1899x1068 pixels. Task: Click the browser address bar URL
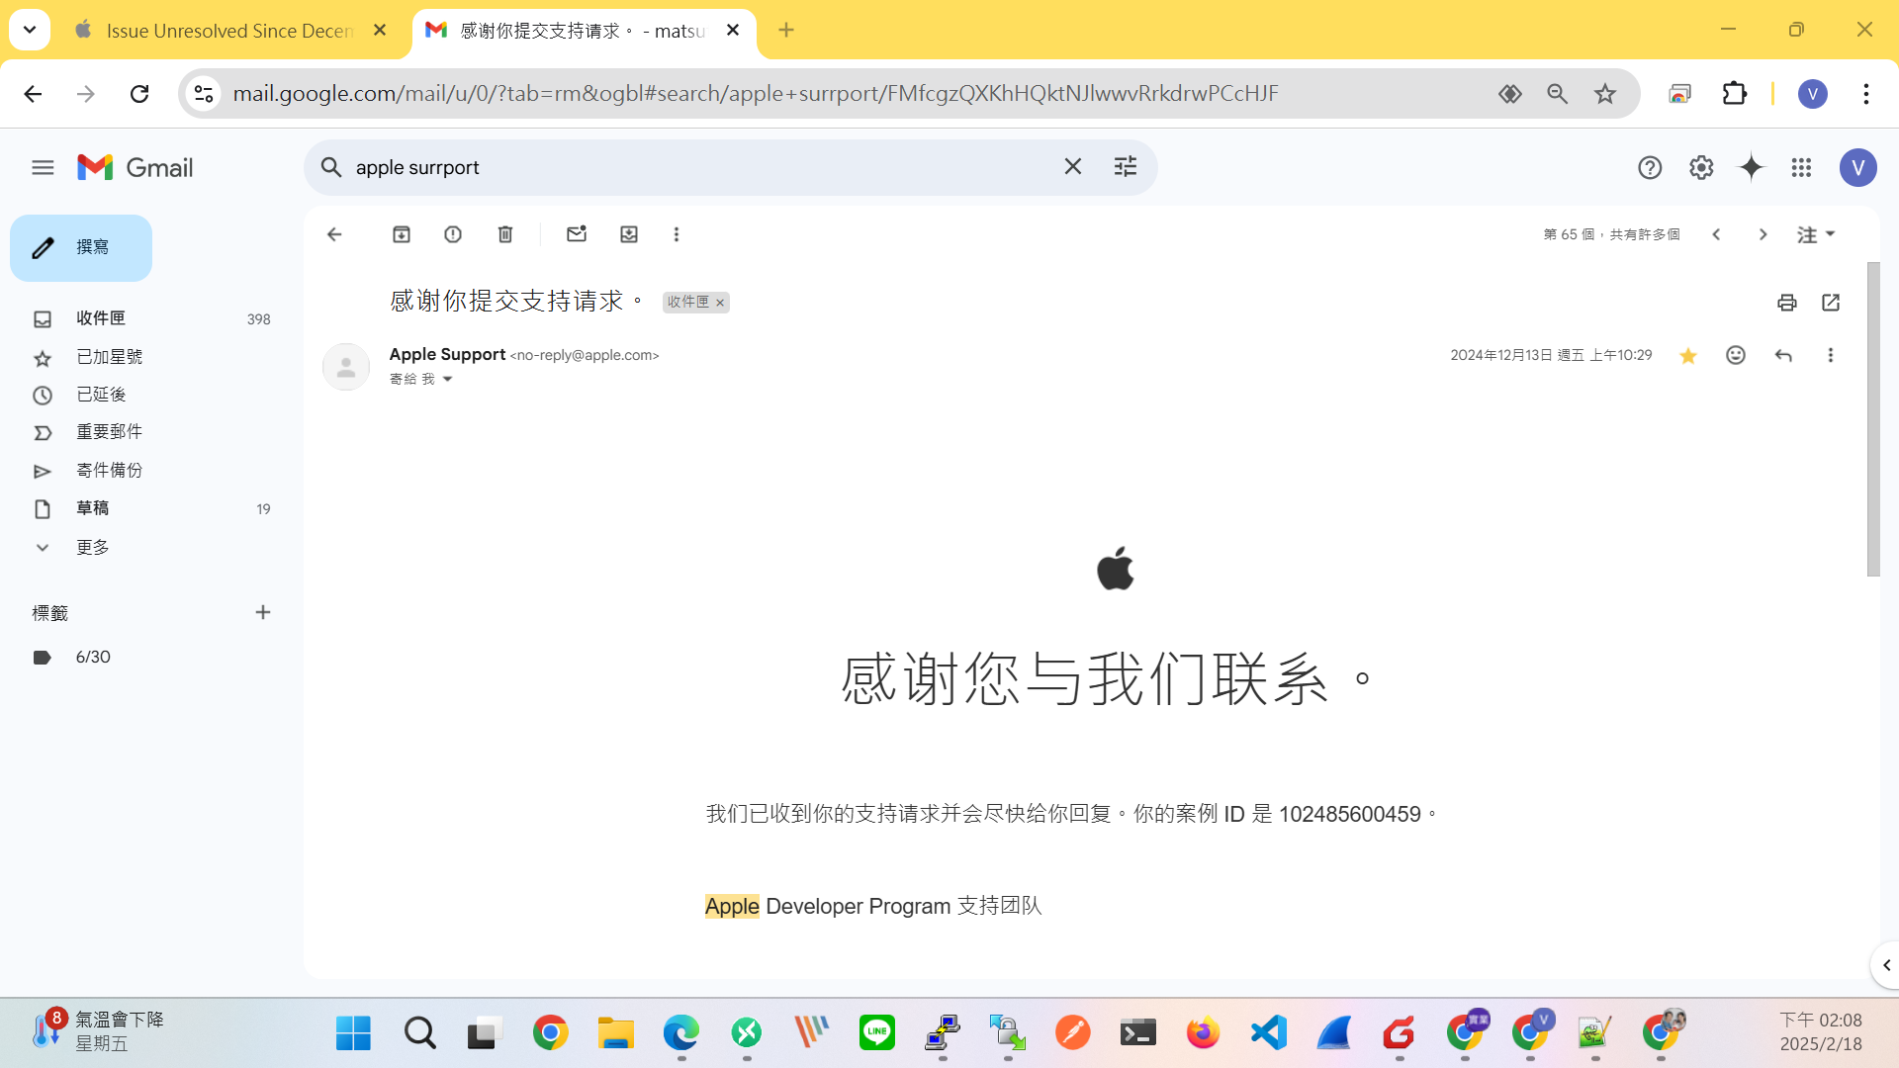click(756, 94)
